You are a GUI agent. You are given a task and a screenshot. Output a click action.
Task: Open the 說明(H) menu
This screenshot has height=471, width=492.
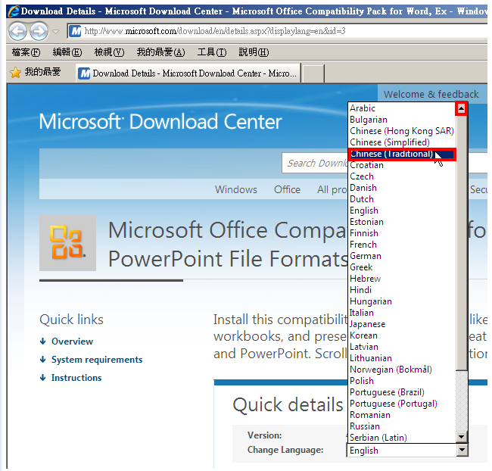coord(254,51)
